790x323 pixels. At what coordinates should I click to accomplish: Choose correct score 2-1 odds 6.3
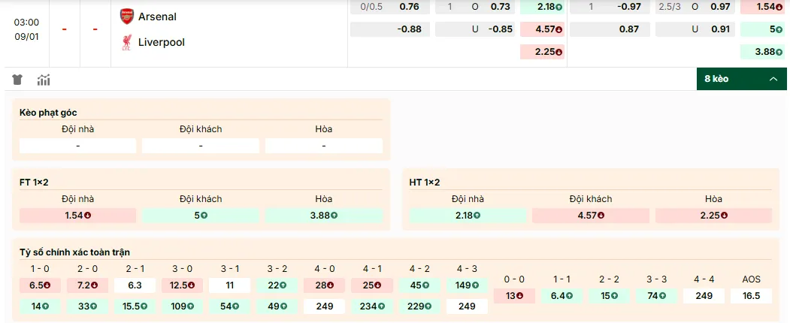pyautogui.click(x=135, y=285)
